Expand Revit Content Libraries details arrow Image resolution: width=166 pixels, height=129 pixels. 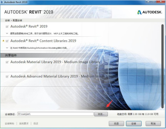7,48
